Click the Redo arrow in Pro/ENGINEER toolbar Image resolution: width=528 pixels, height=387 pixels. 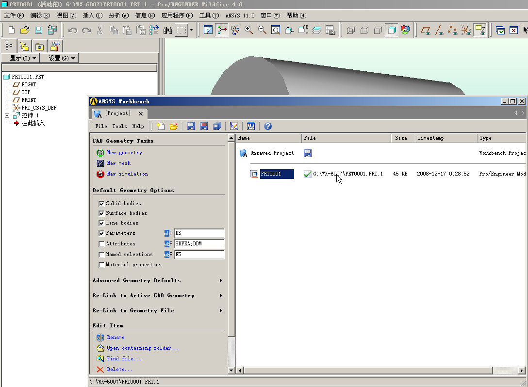(x=86, y=30)
